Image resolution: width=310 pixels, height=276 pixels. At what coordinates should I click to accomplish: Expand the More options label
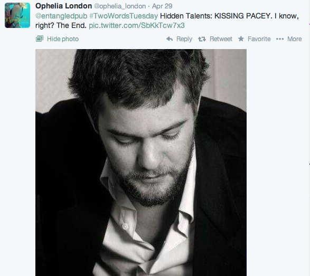[x=294, y=39]
